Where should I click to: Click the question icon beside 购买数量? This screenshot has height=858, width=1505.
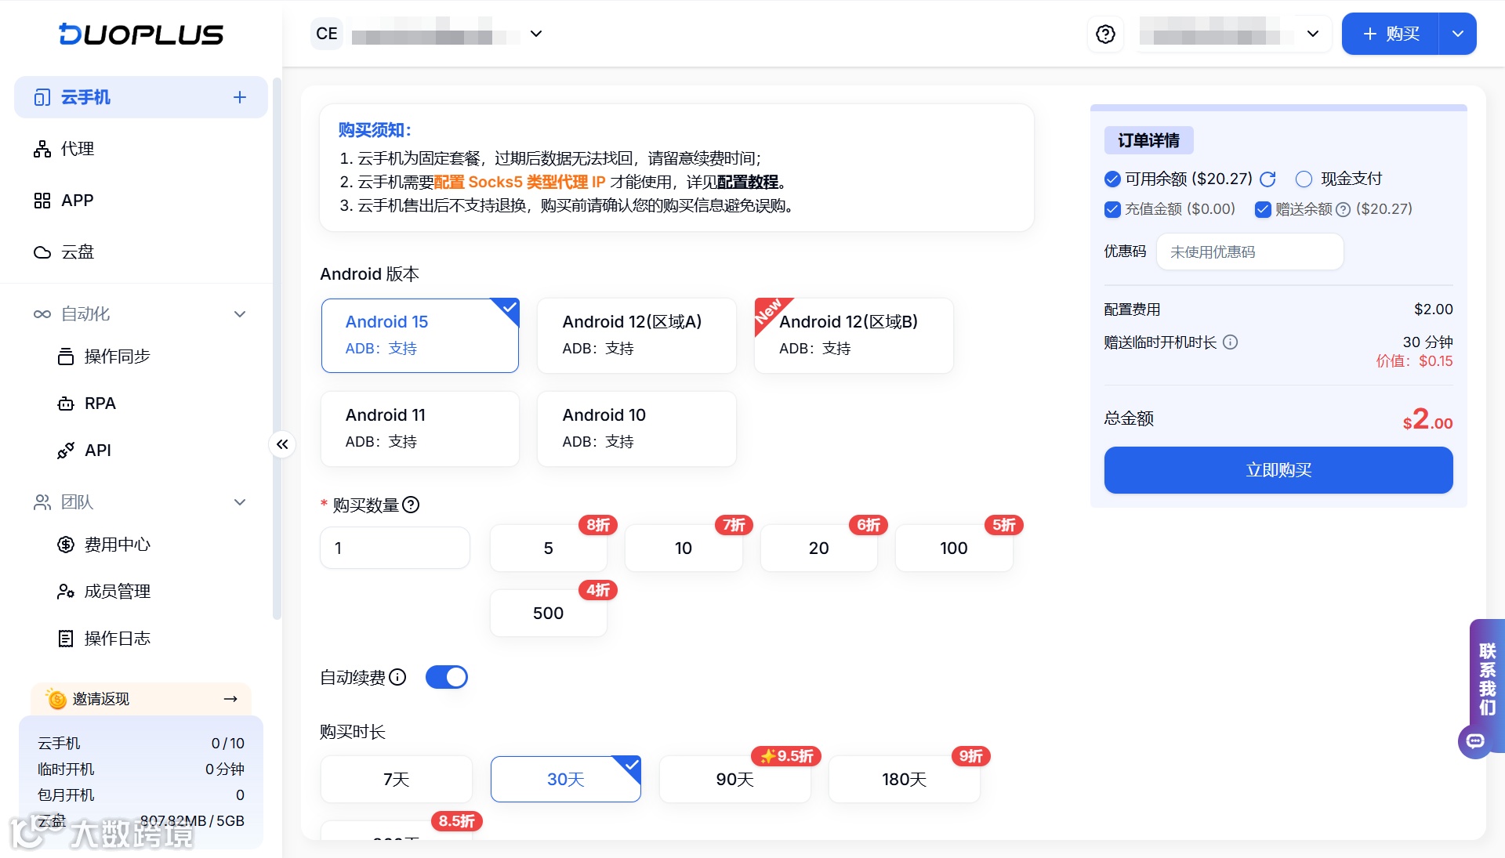[x=411, y=505]
